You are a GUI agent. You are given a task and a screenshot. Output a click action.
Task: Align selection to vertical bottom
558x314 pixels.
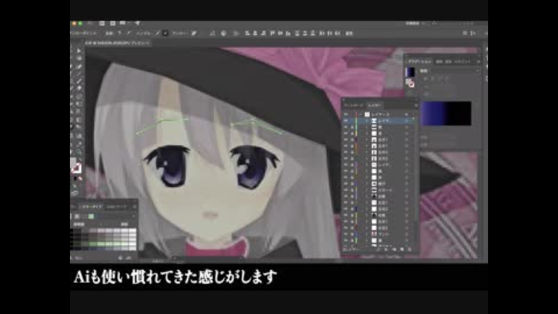288,33
